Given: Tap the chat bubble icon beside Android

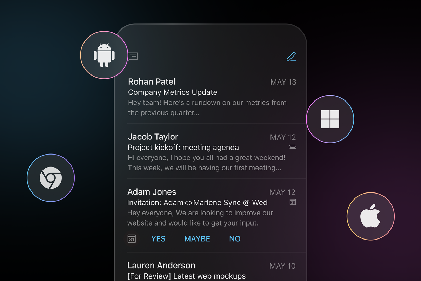Looking at the screenshot, I should pos(133,56).
